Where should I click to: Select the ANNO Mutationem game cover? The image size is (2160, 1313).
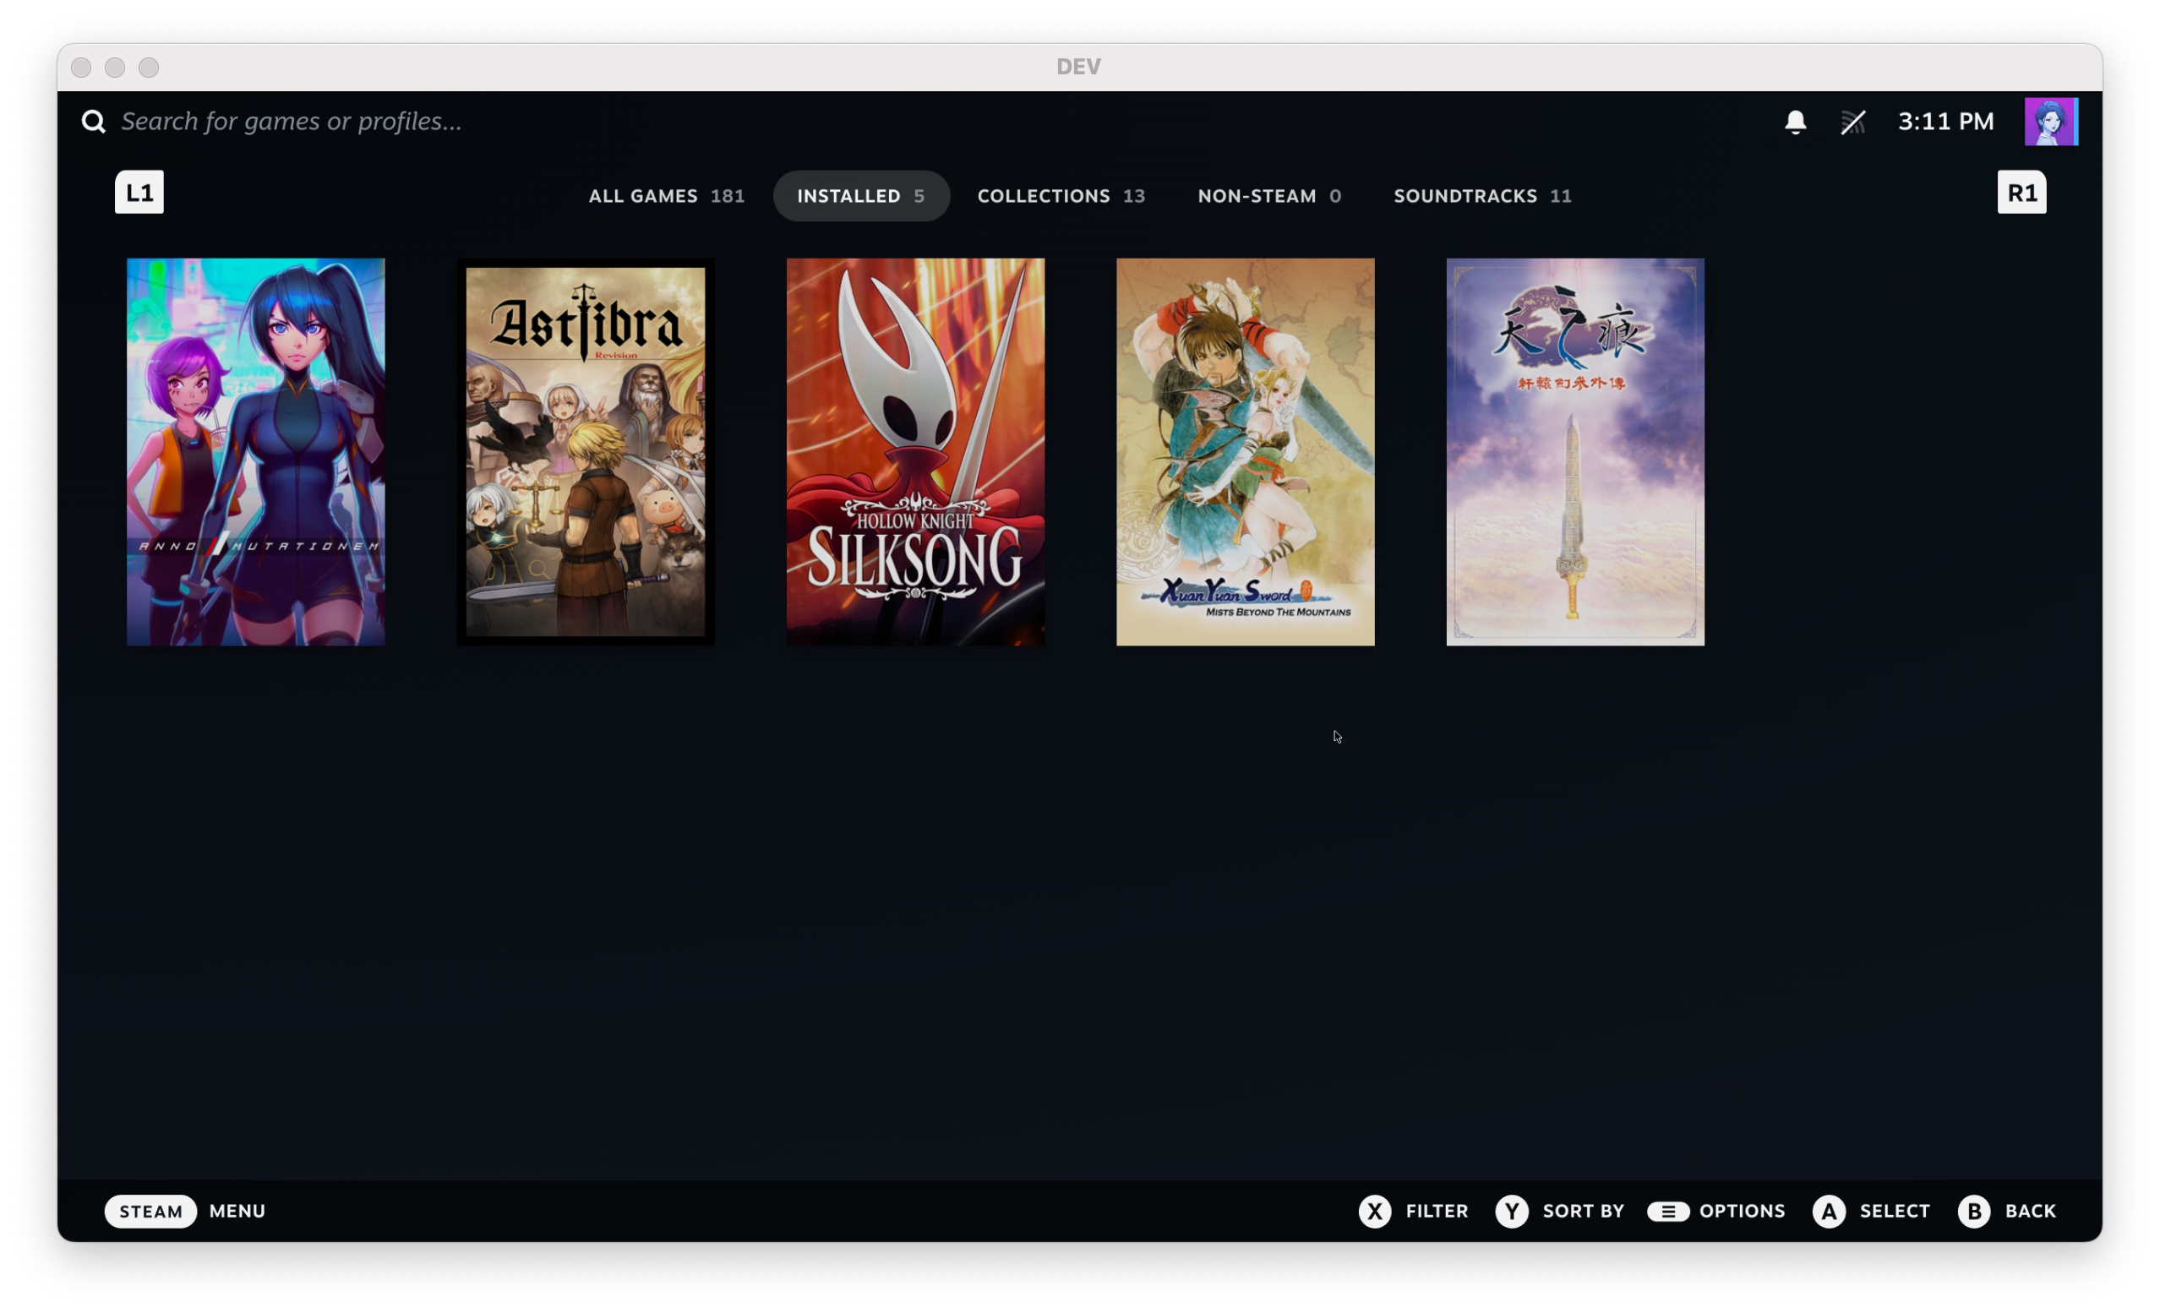256,451
